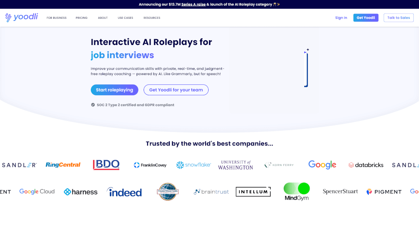Click the BDO logo
The width and height of the screenshot is (419, 232).
click(x=106, y=165)
